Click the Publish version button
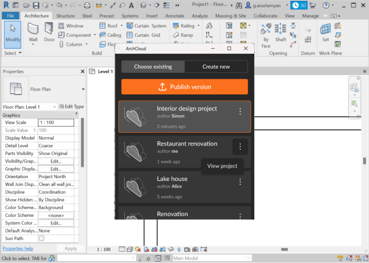Screen dimensions: 369x263 click(184, 87)
